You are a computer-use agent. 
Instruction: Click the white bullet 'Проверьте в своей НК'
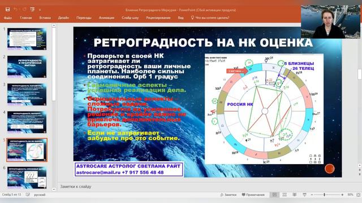tap(126, 56)
